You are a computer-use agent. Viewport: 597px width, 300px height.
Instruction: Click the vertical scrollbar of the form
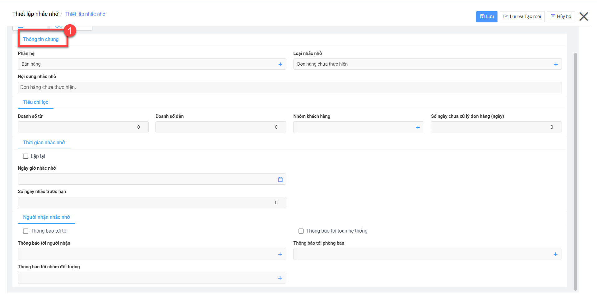(575, 171)
